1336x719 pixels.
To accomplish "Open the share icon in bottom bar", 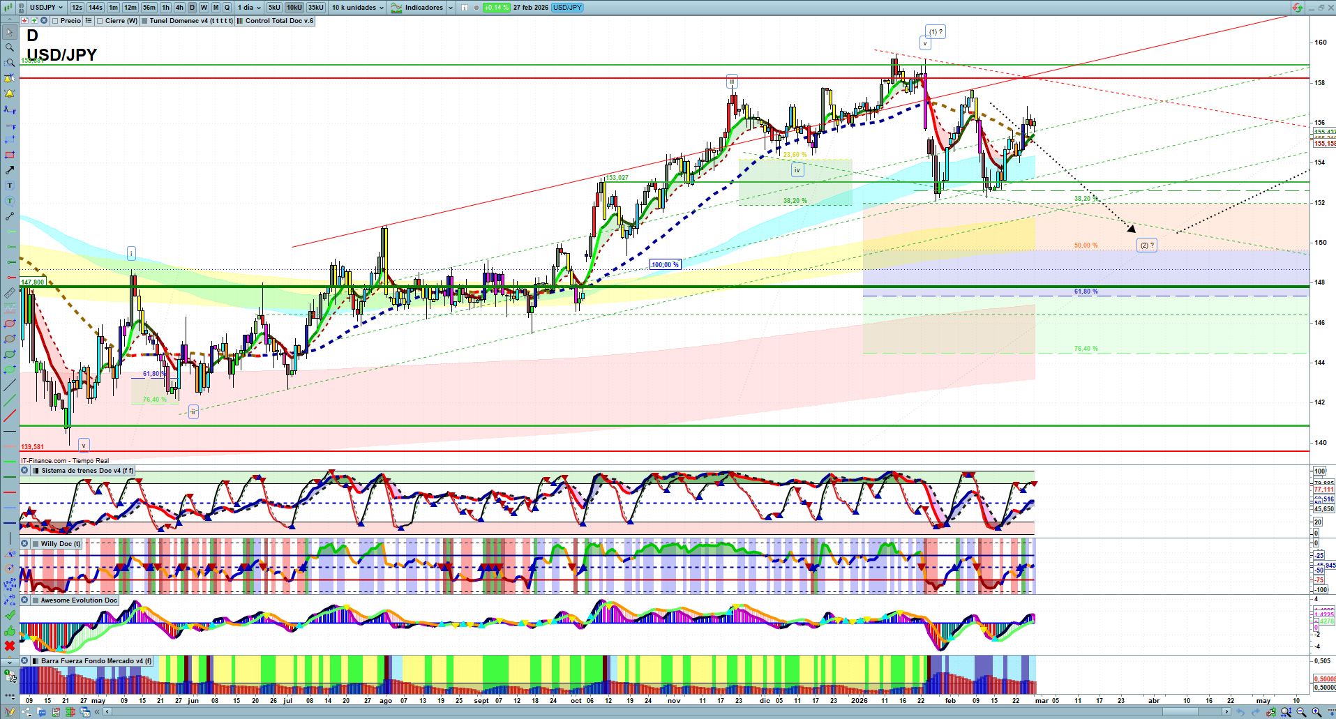I will point(27,712).
